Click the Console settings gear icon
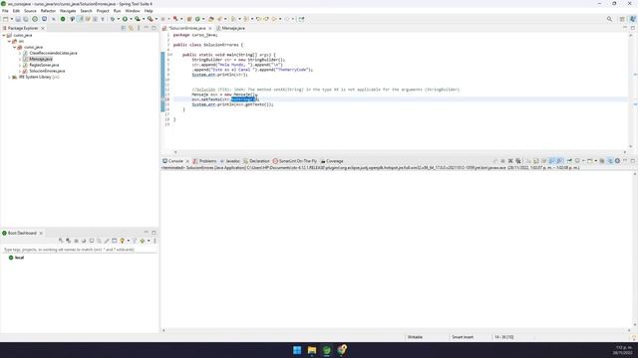The height and width of the screenshot is (358, 638). point(617,161)
